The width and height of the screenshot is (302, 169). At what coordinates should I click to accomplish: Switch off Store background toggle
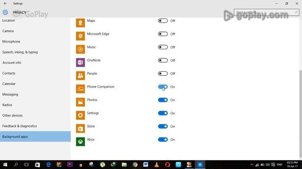[x=163, y=126]
